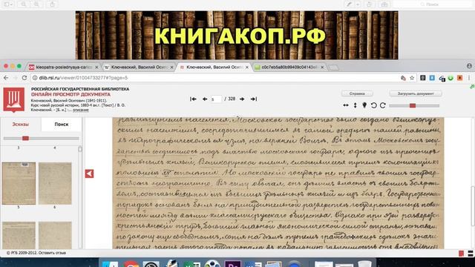Open the page 6 thumbnail

[55, 183]
